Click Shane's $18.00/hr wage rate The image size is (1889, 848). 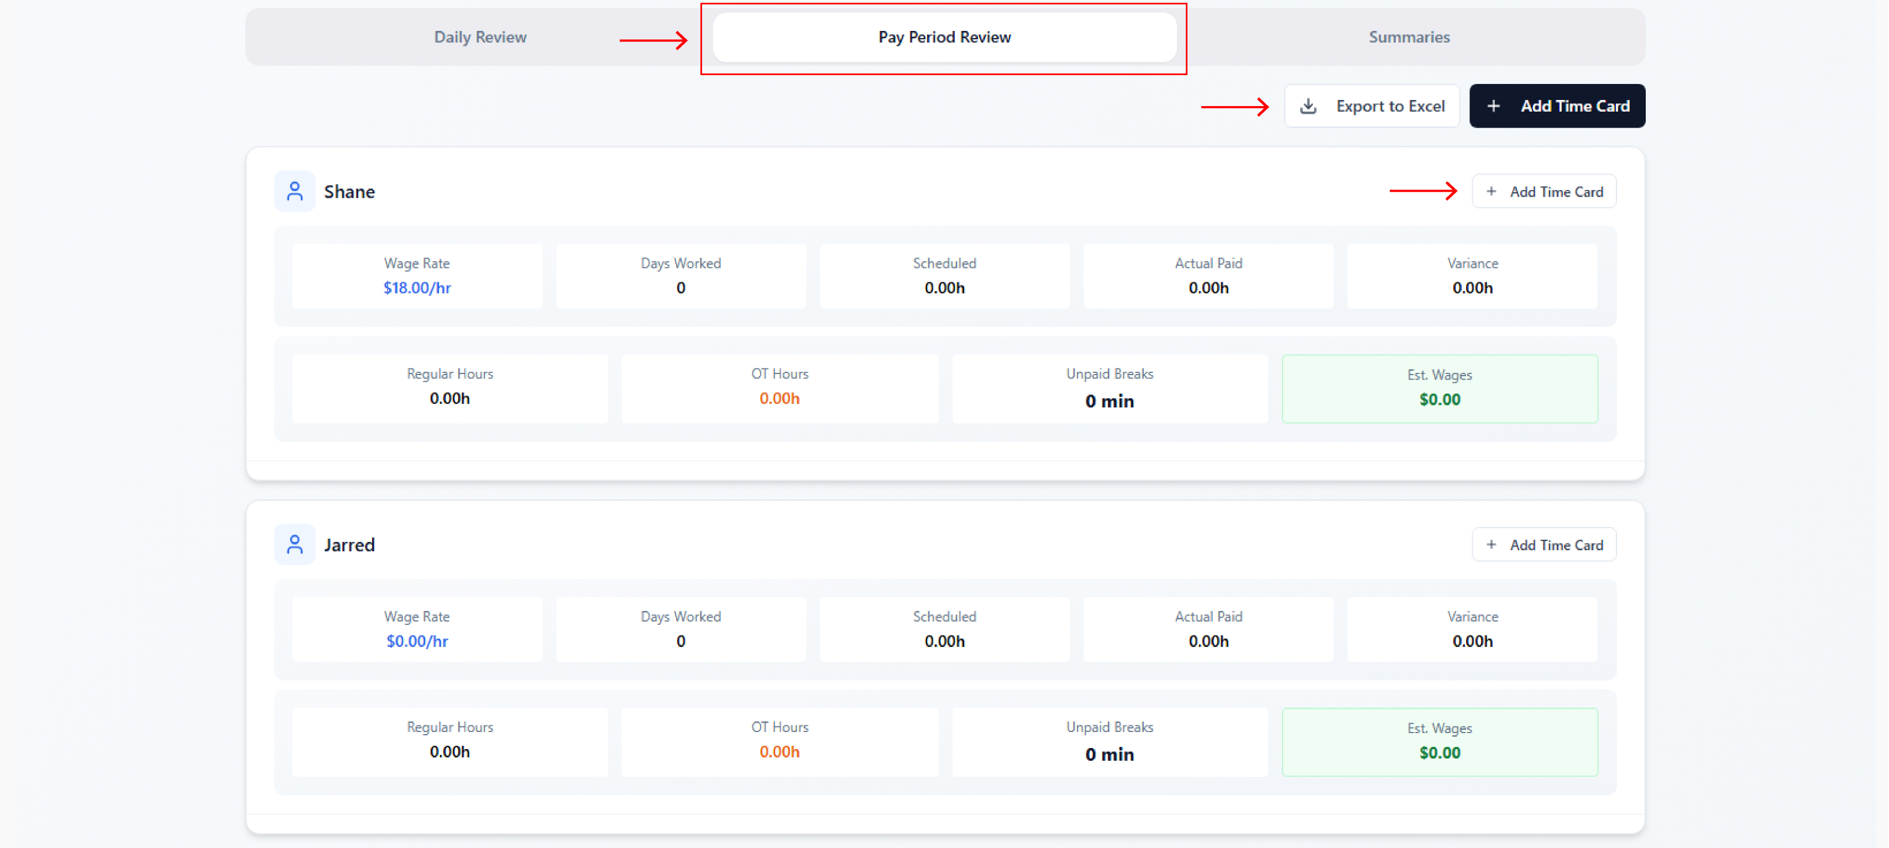point(416,288)
